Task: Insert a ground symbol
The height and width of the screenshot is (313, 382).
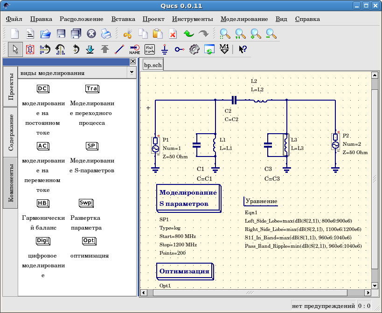Action: click(164, 49)
